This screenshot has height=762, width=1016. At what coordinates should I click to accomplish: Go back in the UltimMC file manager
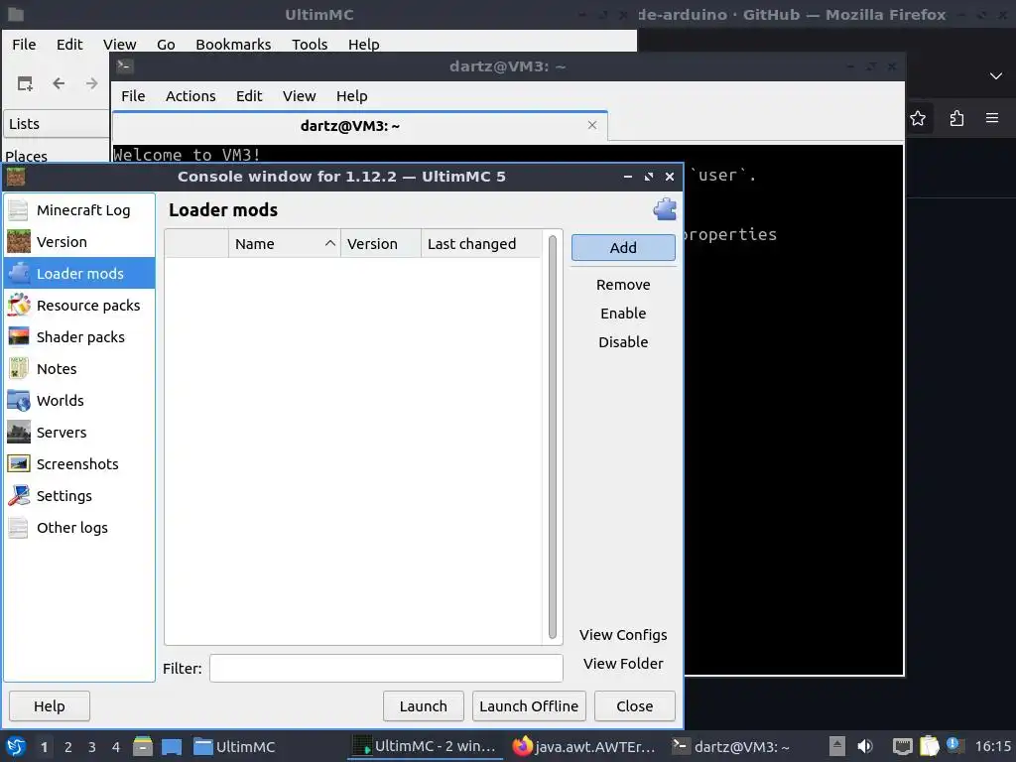[59, 83]
